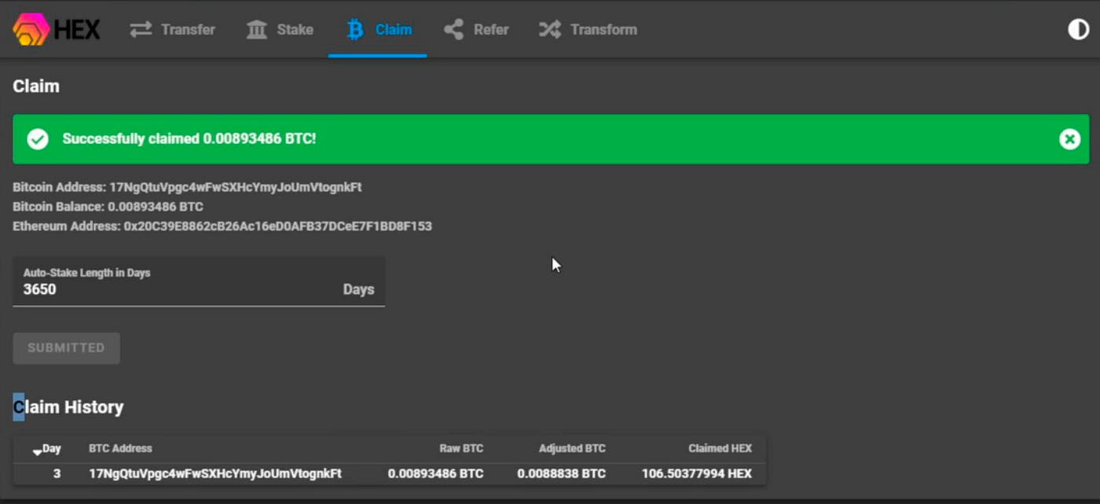Click the success checkmark icon
Image resolution: width=1100 pixels, height=504 pixels.
pyautogui.click(x=37, y=139)
